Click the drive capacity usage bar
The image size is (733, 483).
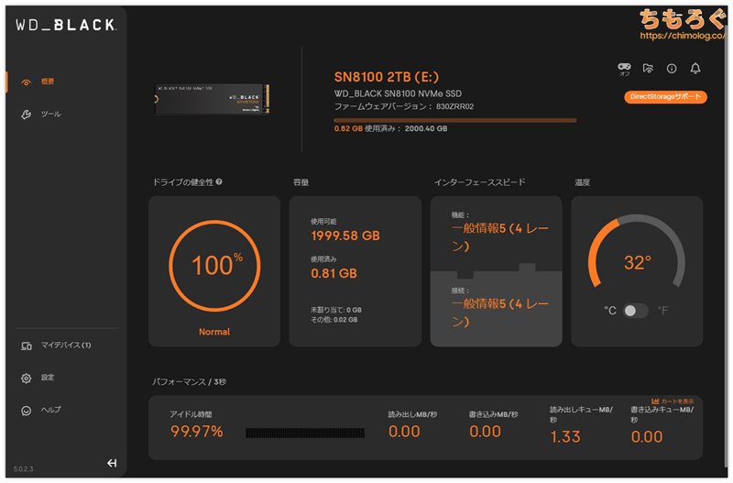click(455, 121)
